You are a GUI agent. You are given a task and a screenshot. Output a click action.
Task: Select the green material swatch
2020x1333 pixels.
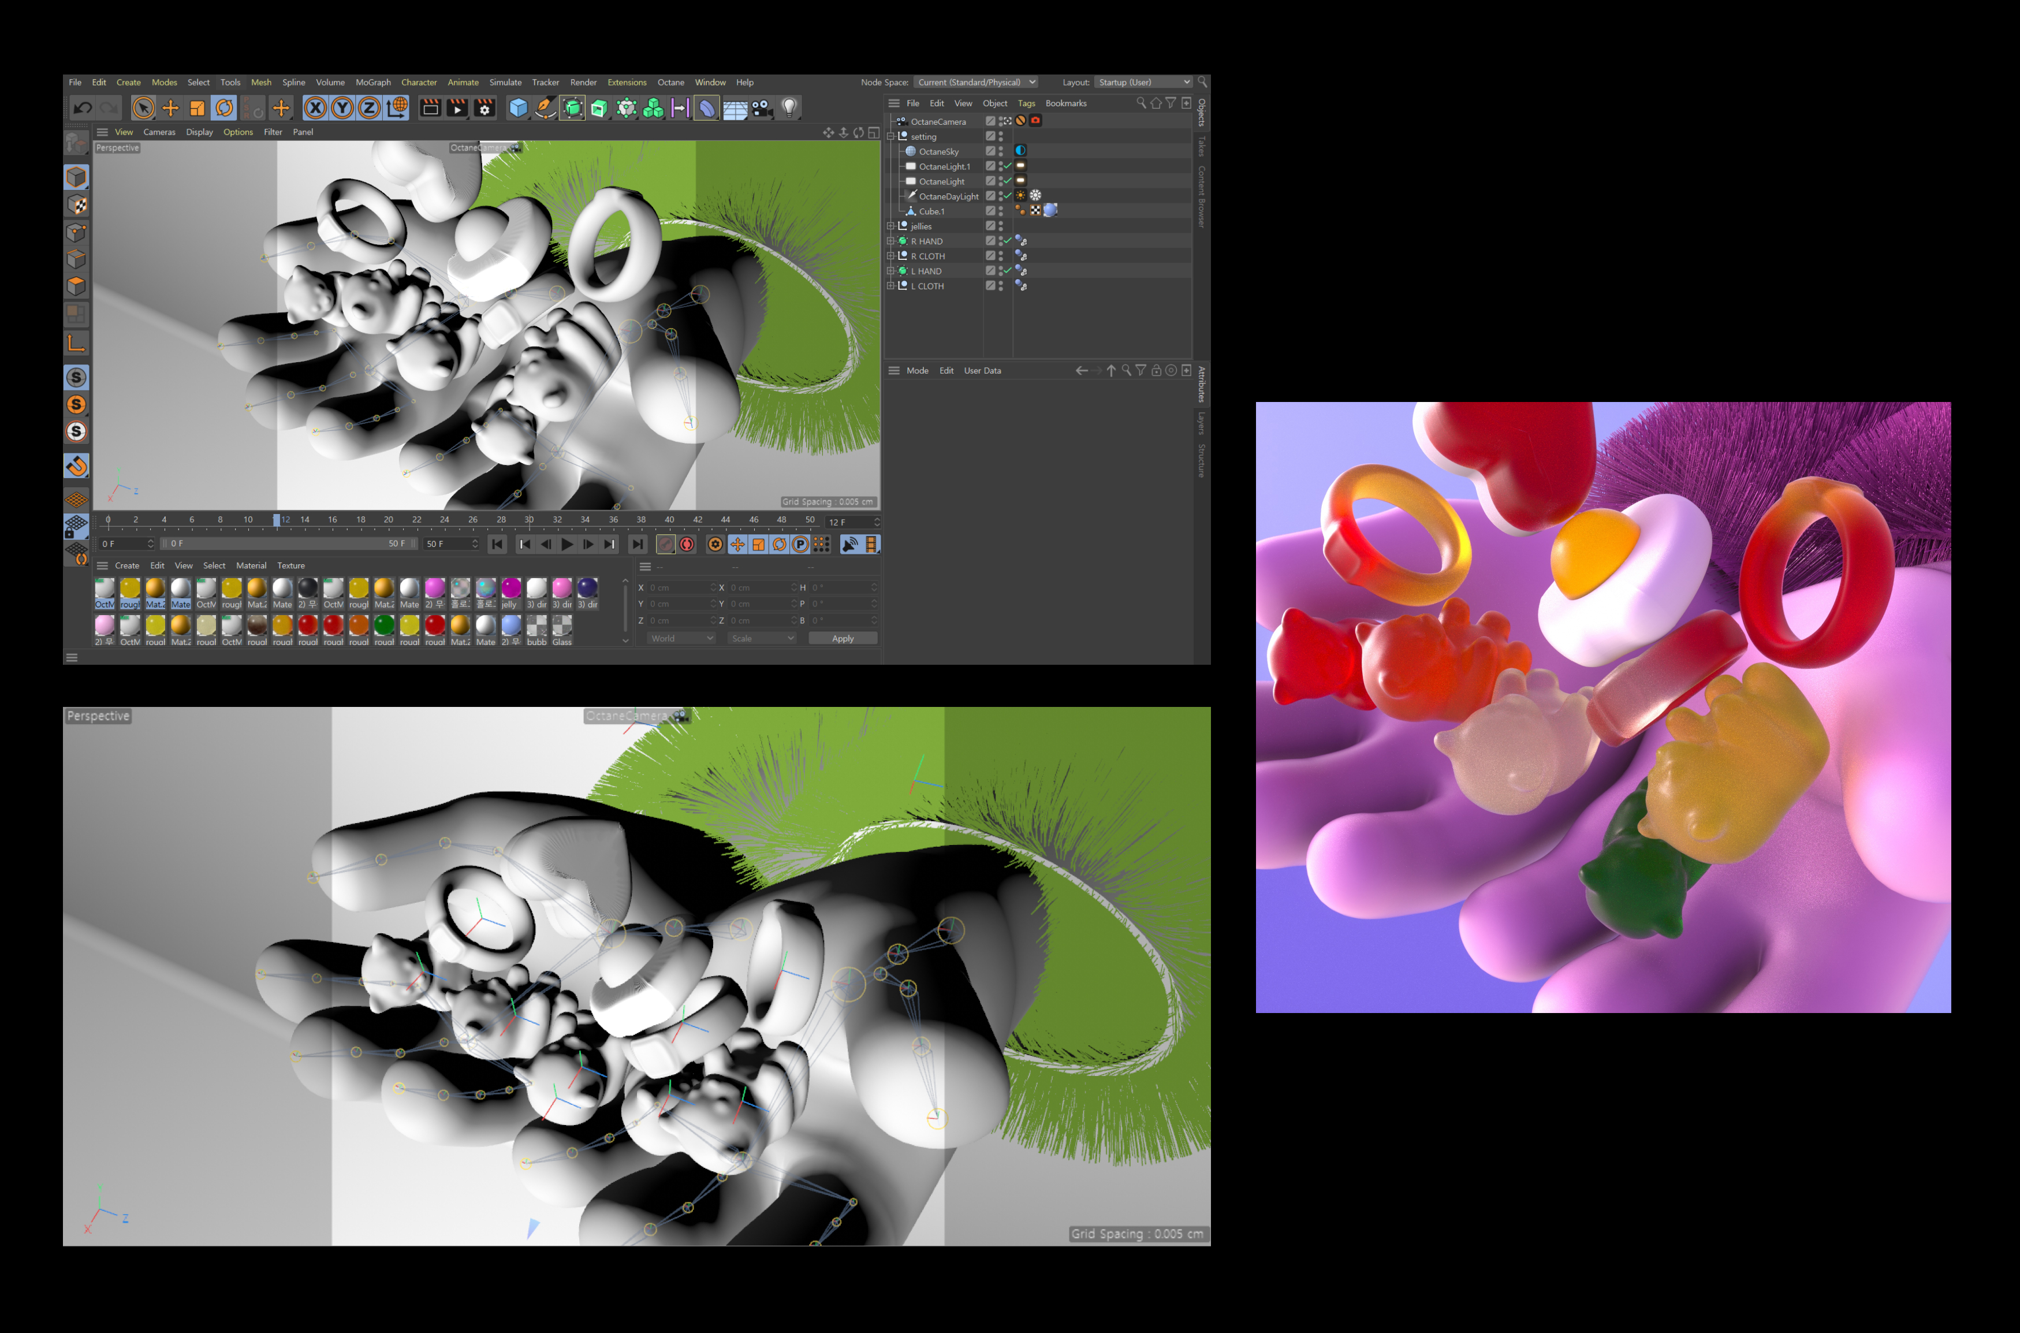(x=384, y=630)
